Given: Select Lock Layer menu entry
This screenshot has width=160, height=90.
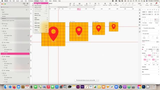Looking at the screenshot, I should pos(41,27).
